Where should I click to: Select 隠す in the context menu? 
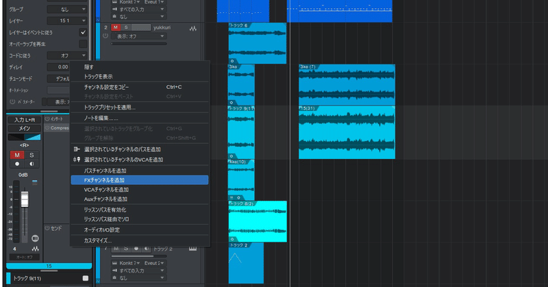point(140,67)
